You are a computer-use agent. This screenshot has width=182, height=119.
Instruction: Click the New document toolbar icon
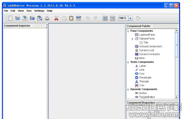pyautogui.click(x=10, y=18)
